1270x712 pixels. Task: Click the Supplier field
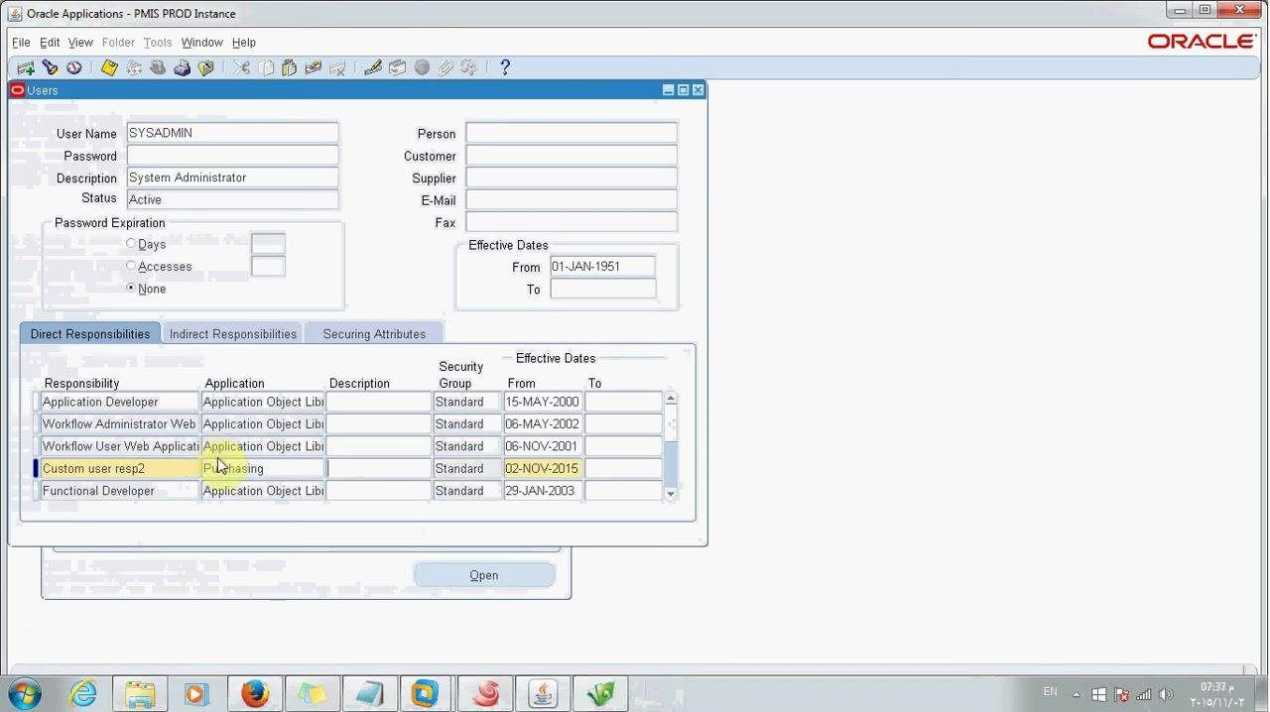[x=571, y=178]
